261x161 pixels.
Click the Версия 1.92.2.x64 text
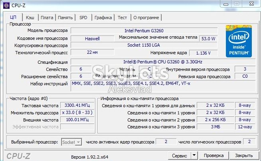(x=89, y=157)
